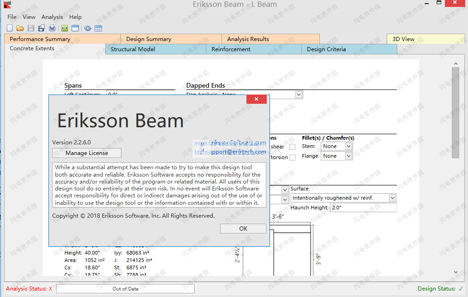Viewport: 468px width, 297px height.
Task: Switch to the Design Summary tab
Action: click(x=171, y=39)
